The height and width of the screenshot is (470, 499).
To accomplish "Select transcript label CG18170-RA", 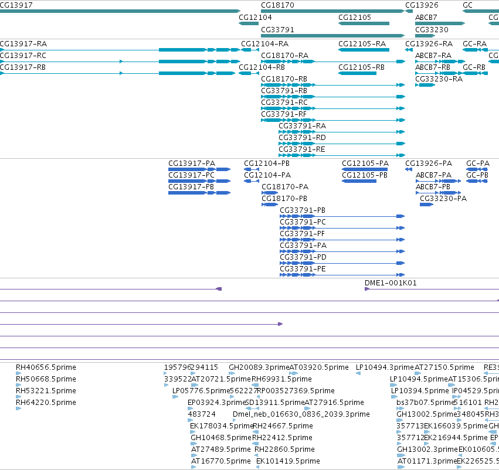I will [x=285, y=55].
